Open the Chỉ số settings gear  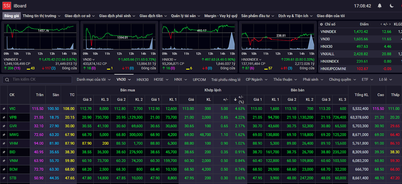tap(321, 24)
